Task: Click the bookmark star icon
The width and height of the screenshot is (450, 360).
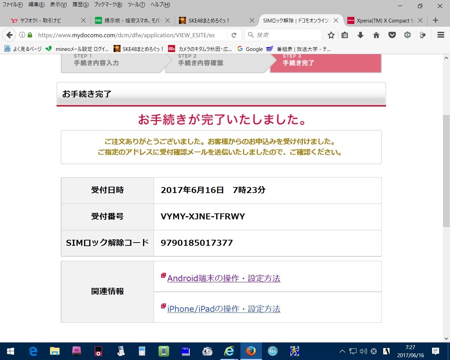Action: [x=331, y=35]
